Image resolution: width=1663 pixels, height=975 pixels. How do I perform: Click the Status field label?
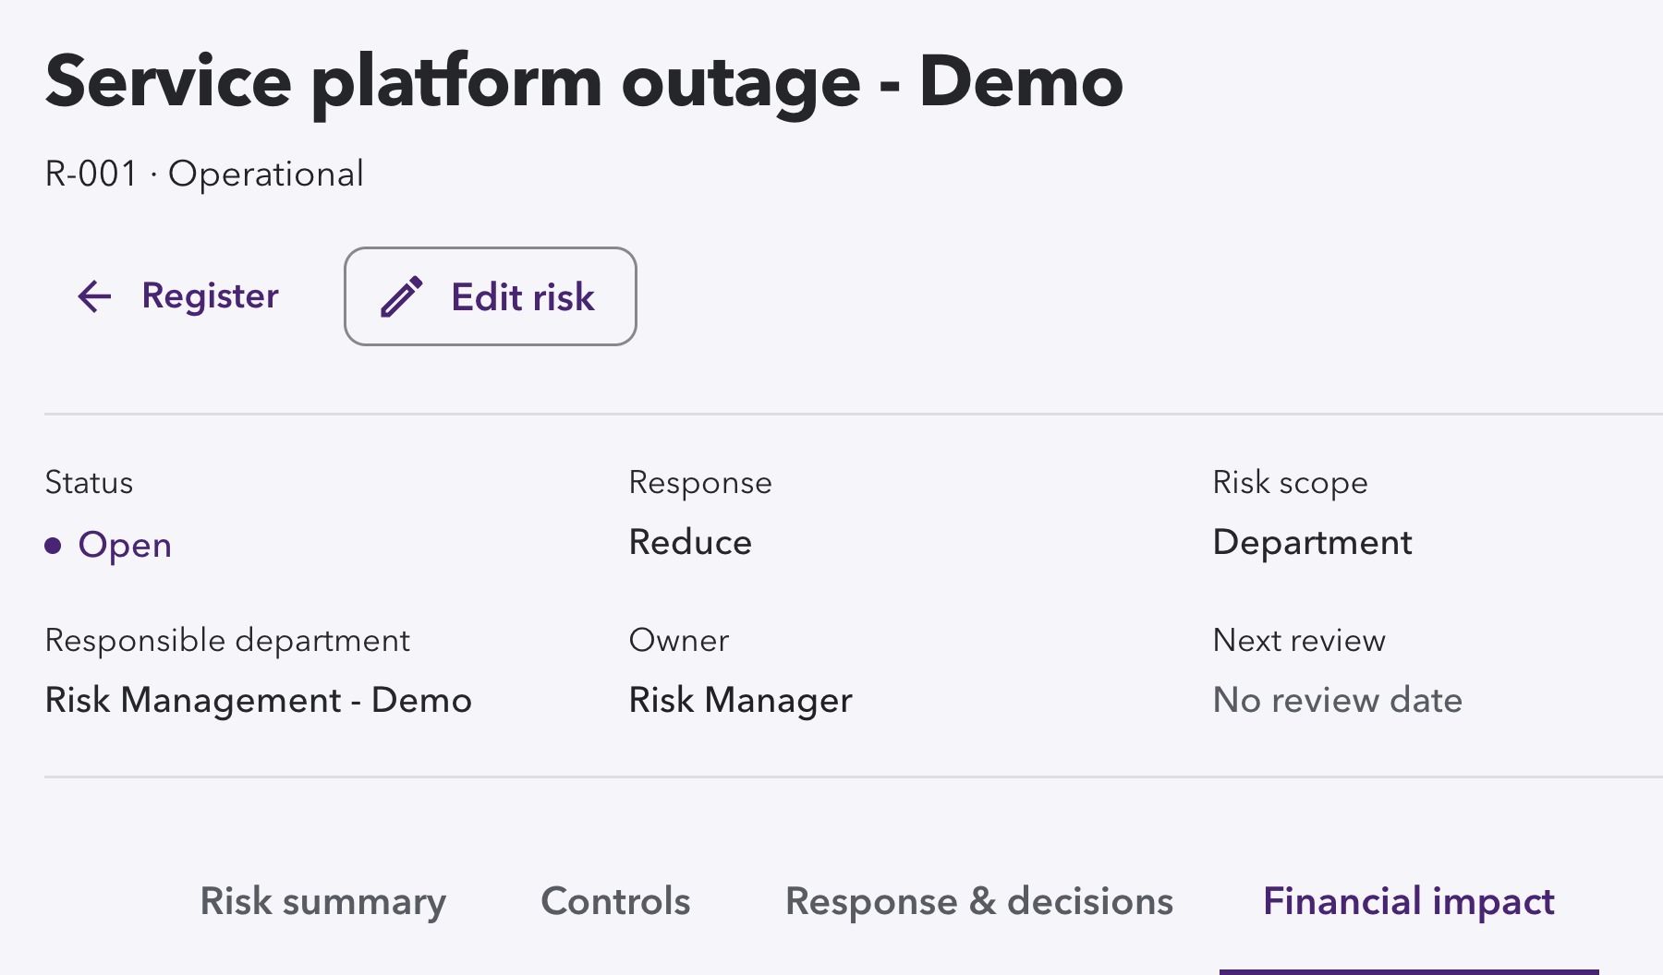click(89, 483)
